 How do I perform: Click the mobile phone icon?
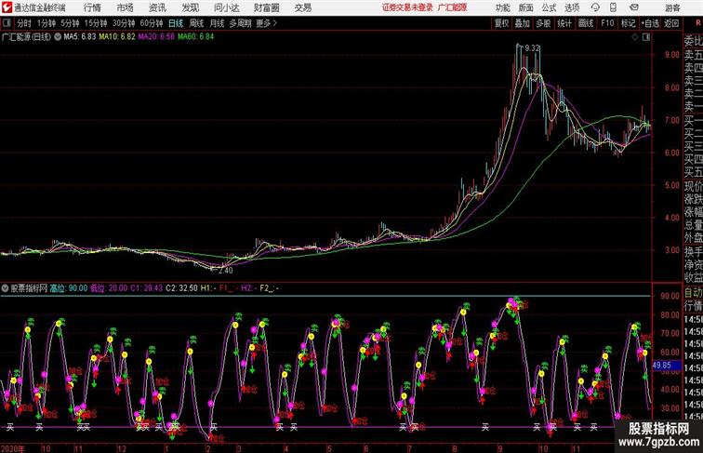pyautogui.click(x=613, y=7)
